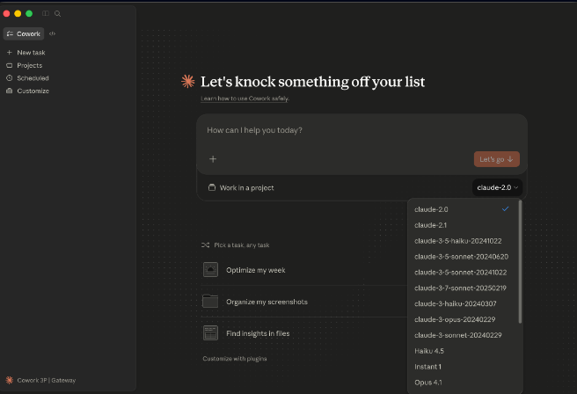Click the Customize briefcase icon

[x=10, y=91]
